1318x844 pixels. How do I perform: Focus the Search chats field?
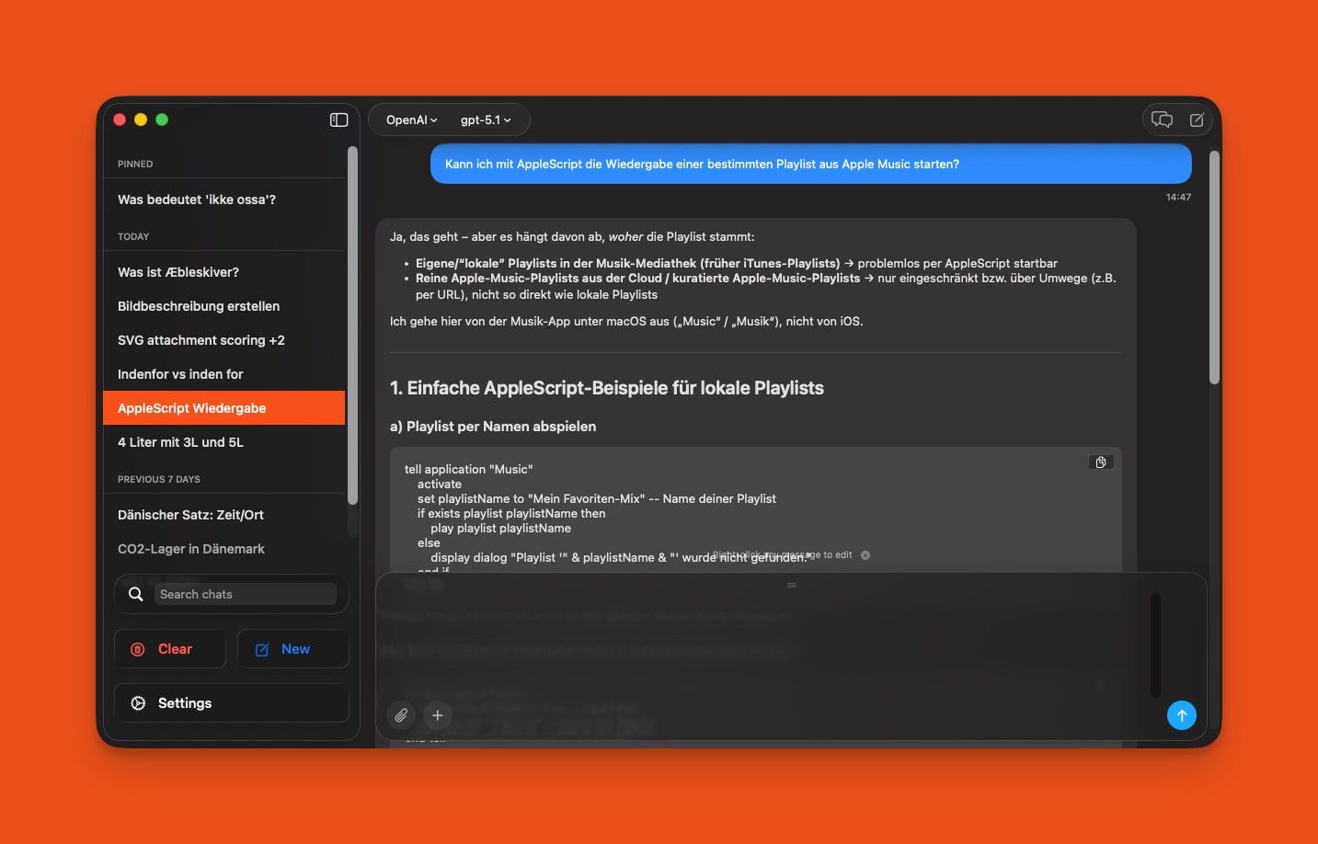(x=245, y=595)
